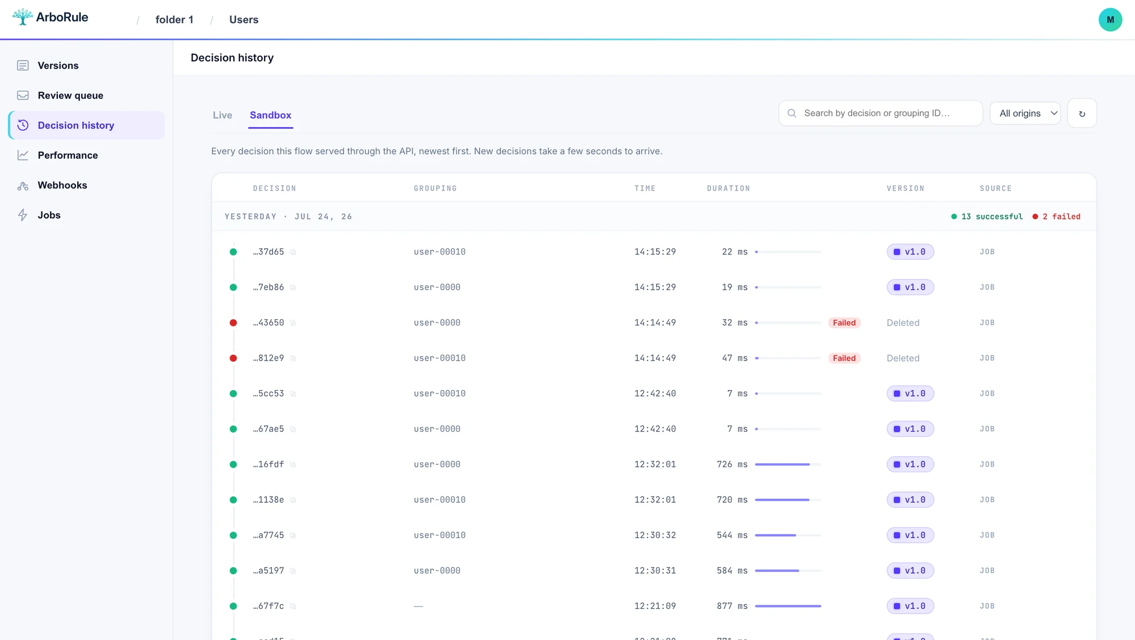The height and width of the screenshot is (640, 1135).
Task: Click the search magnifier icon
Action: tap(792, 113)
